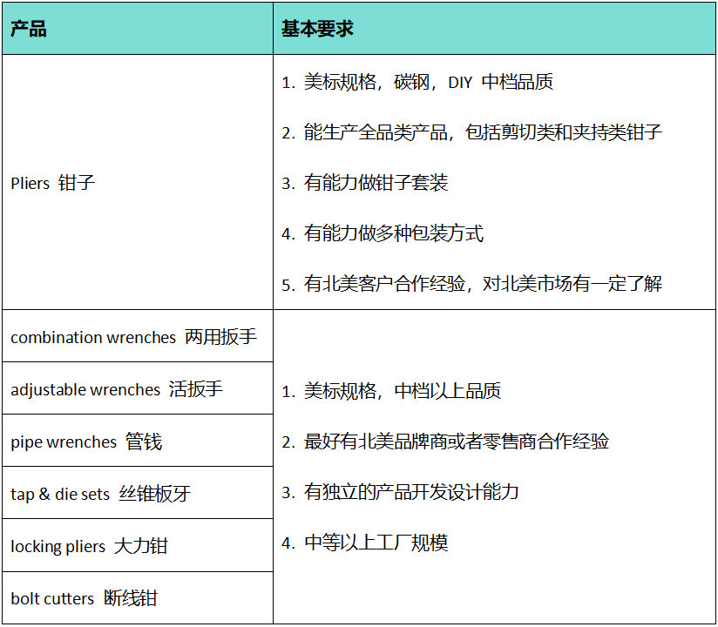Click the line about 北美客户合作经验
Viewport: 718px width, 627px height.
click(471, 284)
